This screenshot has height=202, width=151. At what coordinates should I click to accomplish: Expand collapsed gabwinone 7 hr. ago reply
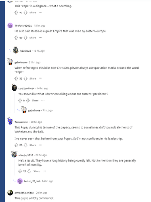click(x=19, y=110)
